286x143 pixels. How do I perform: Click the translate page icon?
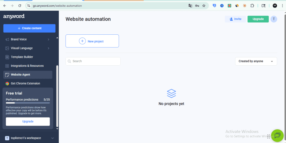[x=190, y=6]
